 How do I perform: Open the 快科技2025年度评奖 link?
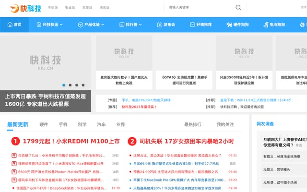(139, 107)
